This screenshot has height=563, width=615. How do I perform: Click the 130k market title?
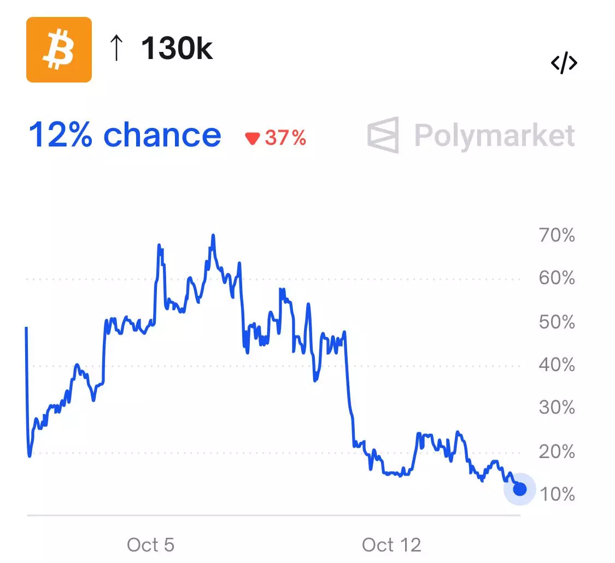(177, 49)
